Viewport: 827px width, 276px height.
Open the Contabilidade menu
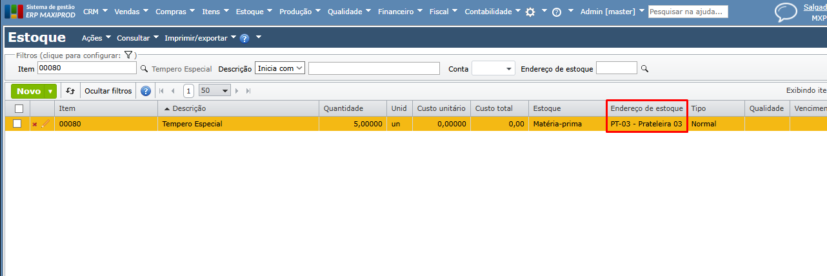[x=492, y=12]
